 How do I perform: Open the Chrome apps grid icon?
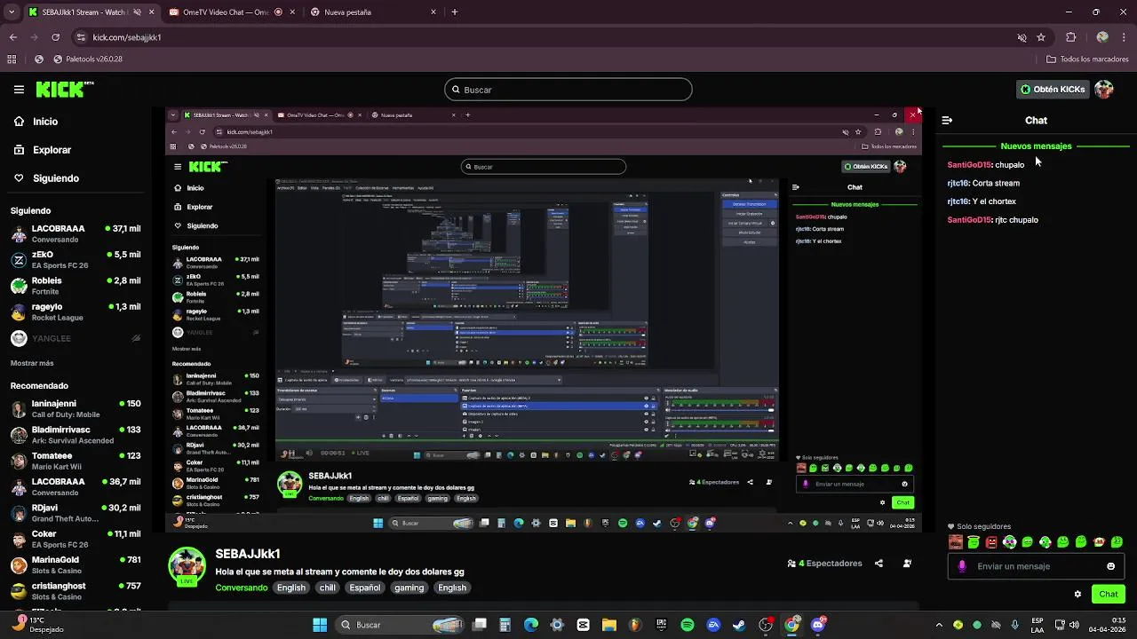(12, 59)
